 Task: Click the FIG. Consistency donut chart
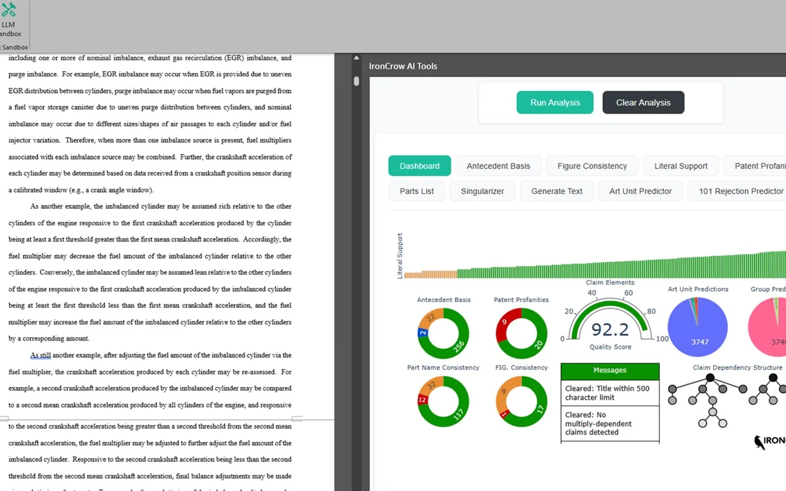521,401
